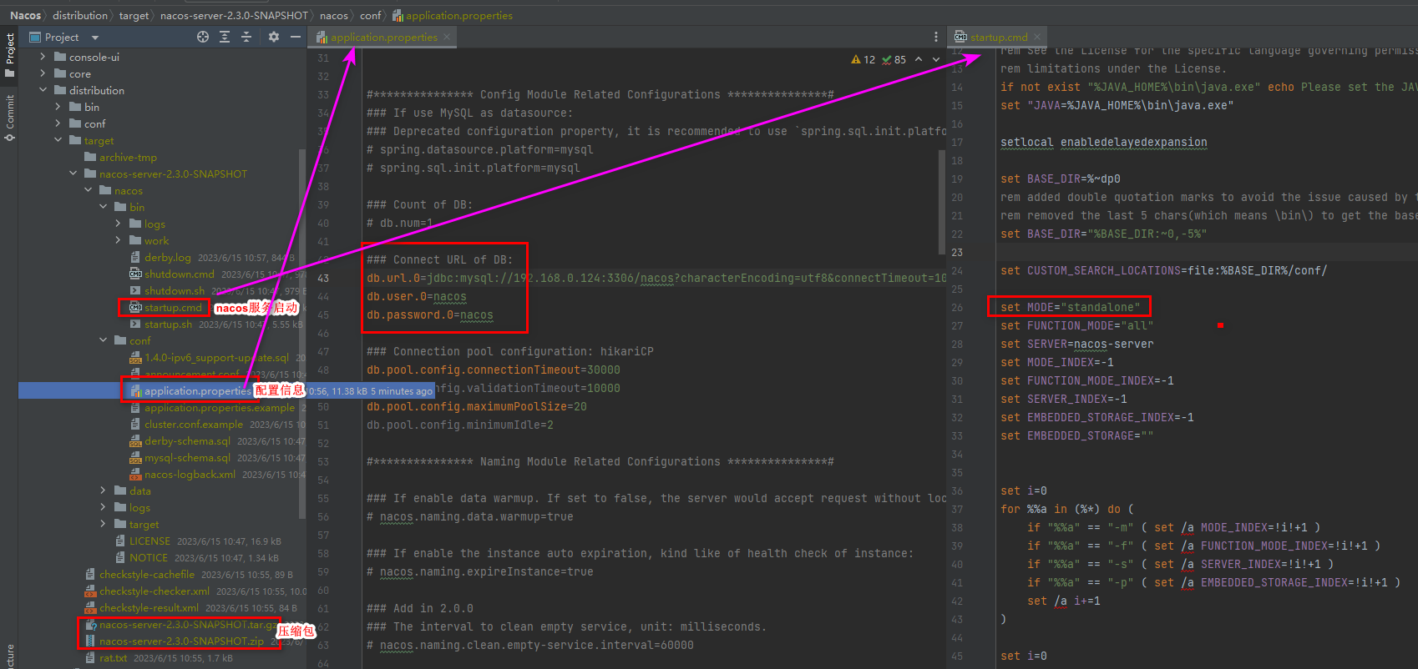Click the db.pool.config.maximumPoolSize=20 line
The height and width of the screenshot is (669, 1418).
pyautogui.click(x=477, y=407)
